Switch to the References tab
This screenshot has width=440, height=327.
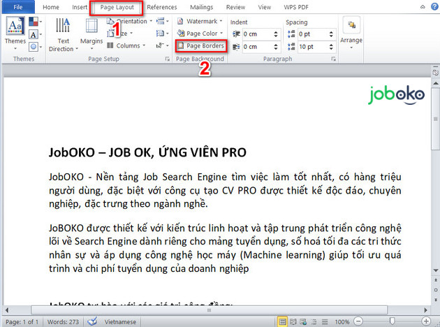click(x=162, y=7)
